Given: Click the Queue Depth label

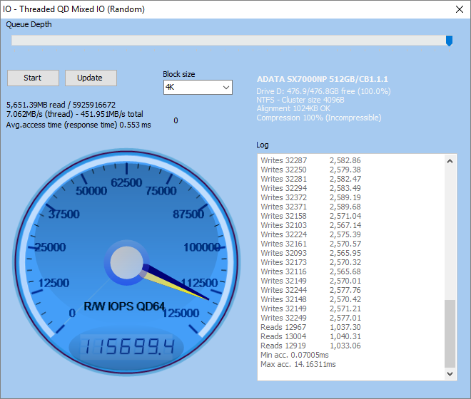Looking at the screenshot, I should pos(29,25).
